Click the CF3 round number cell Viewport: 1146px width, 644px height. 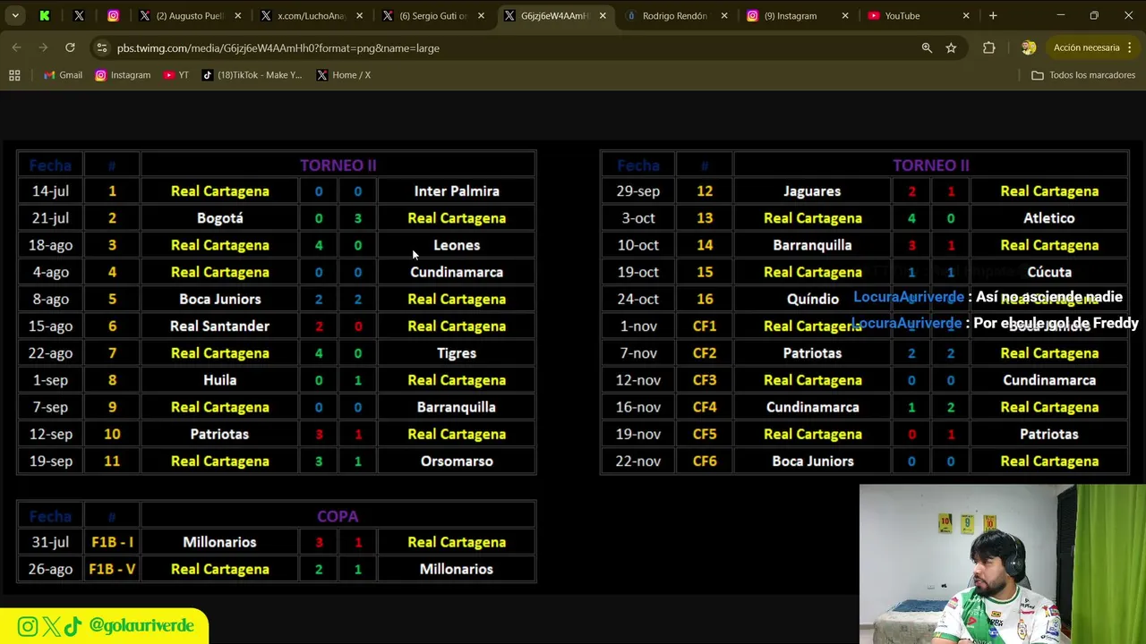click(705, 380)
